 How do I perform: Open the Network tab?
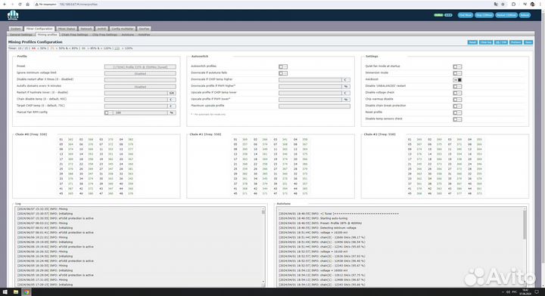(x=86, y=29)
